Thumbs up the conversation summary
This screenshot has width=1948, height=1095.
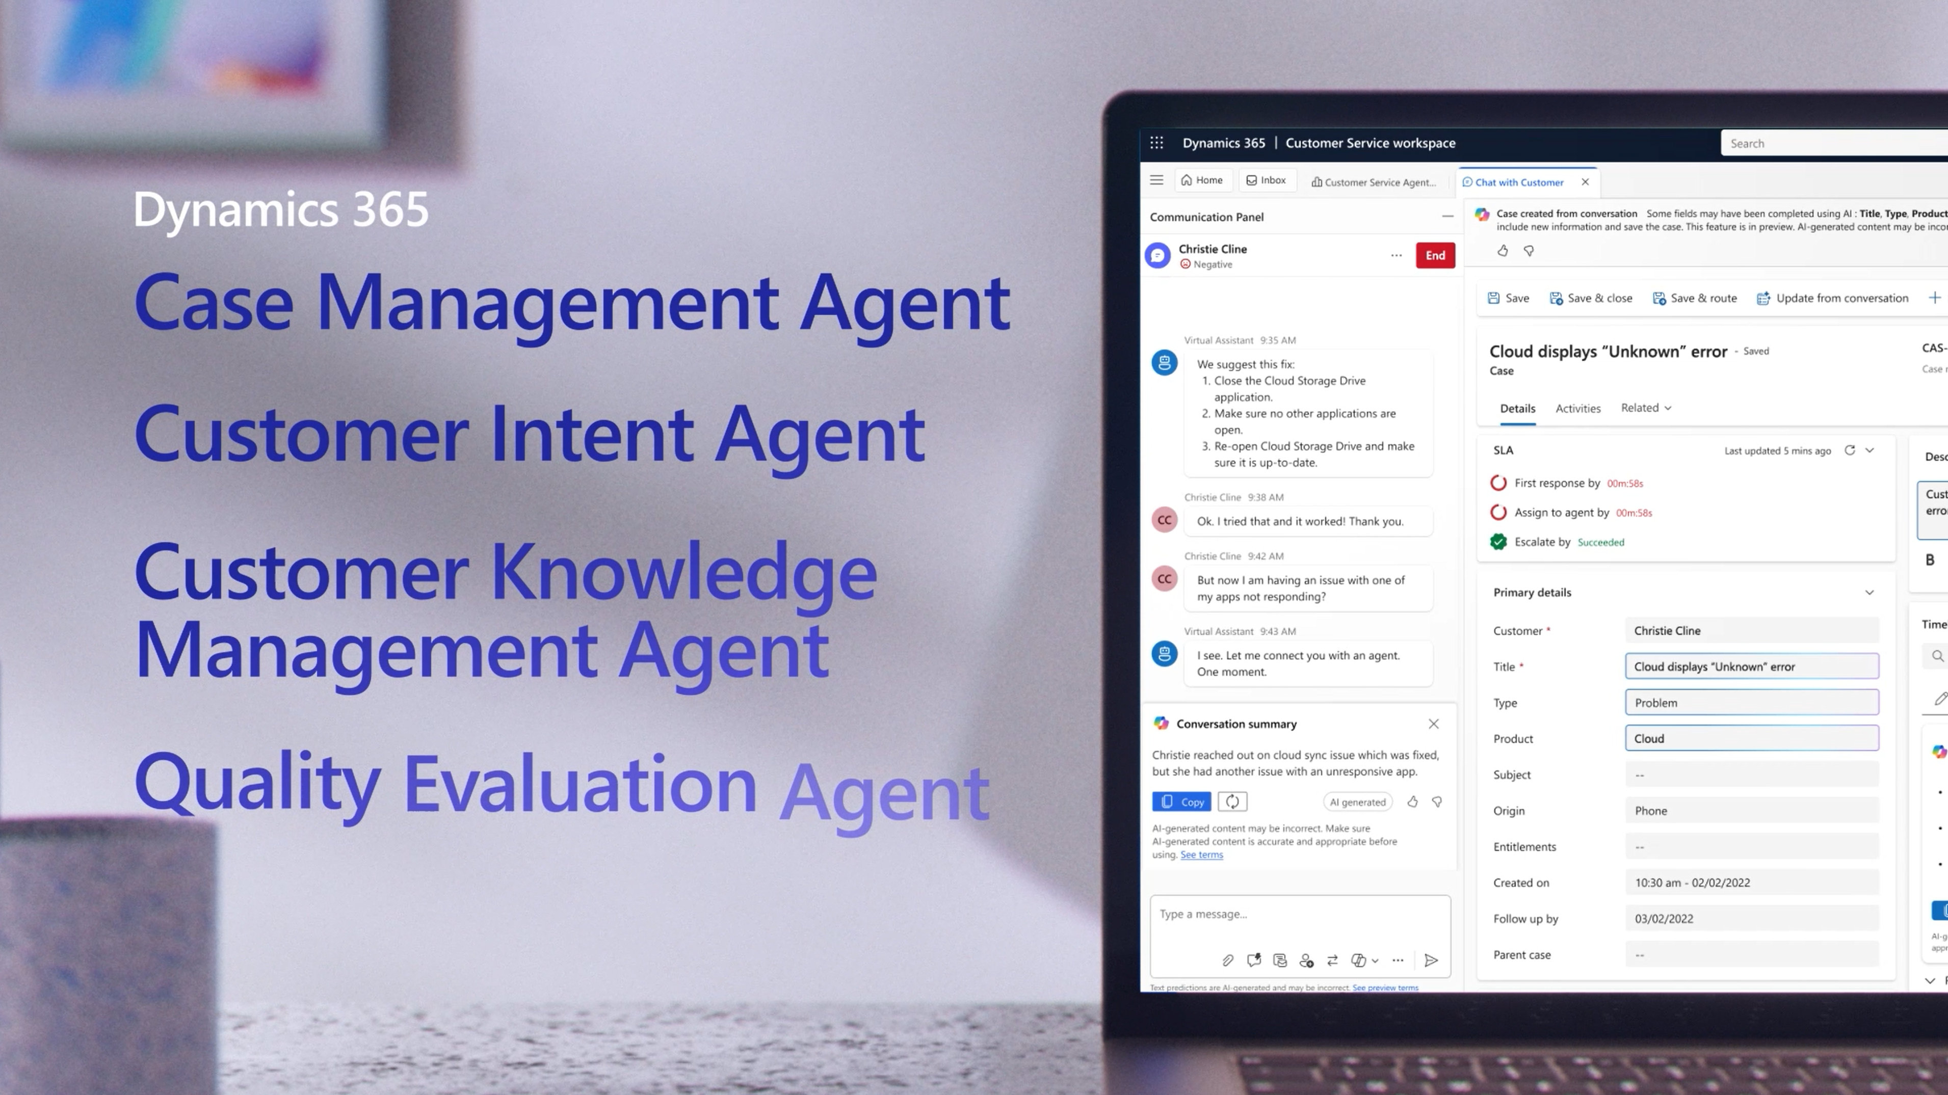(x=1413, y=802)
